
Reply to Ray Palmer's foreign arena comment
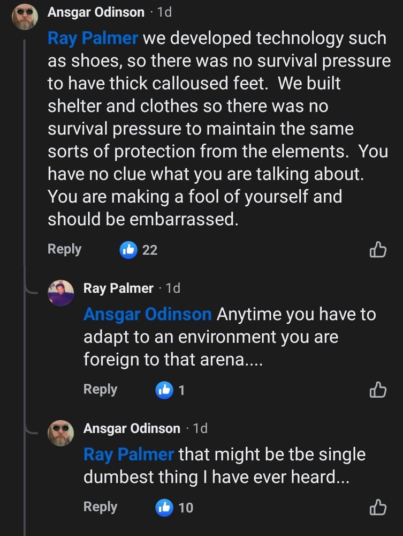coord(100,390)
